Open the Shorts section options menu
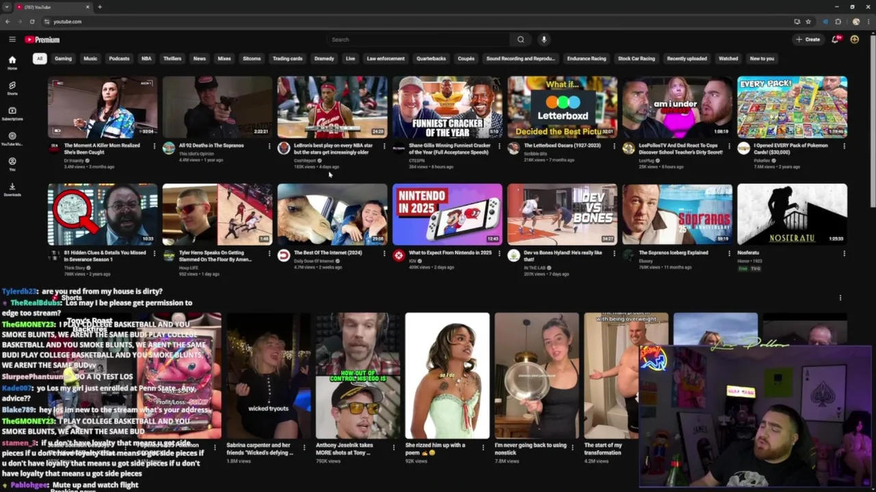876x492 pixels. (x=840, y=298)
